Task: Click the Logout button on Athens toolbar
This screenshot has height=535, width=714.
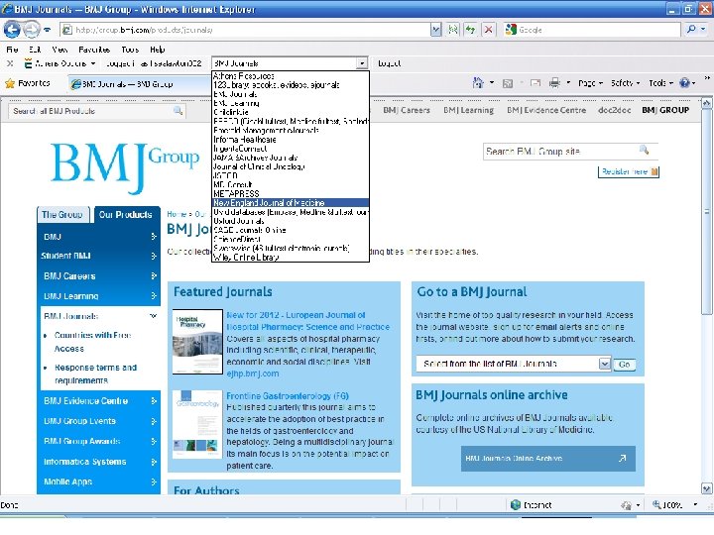Action: pyautogui.click(x=390, y=63)
